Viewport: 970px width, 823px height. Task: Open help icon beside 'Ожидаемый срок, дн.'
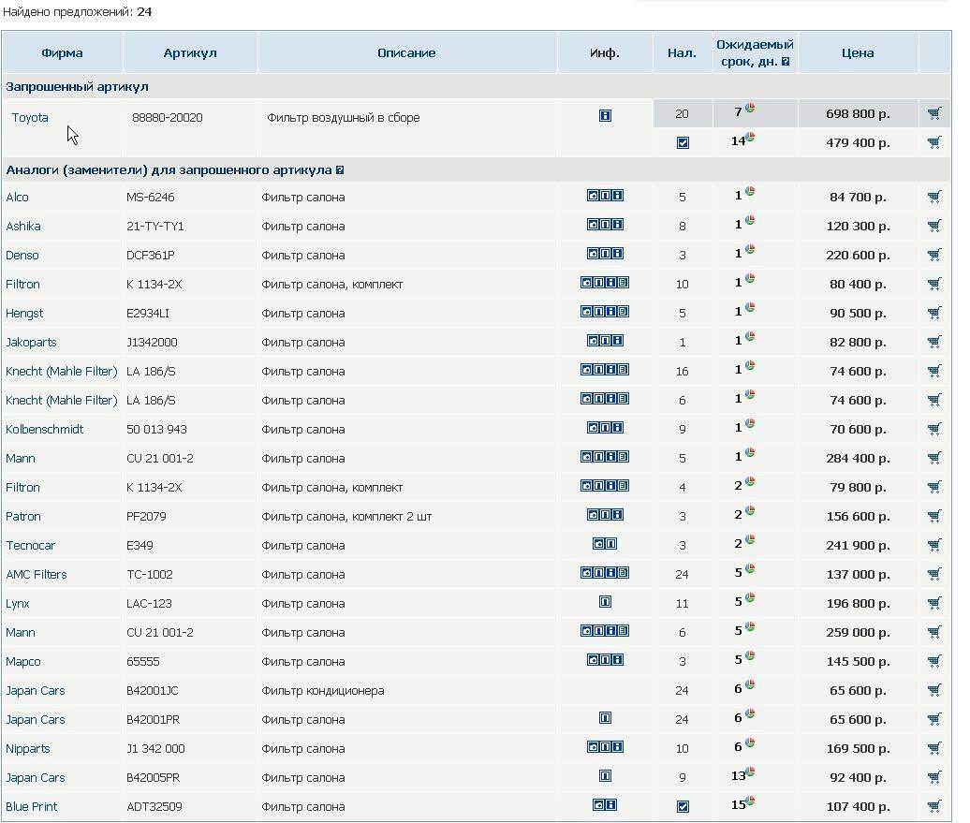point(786,62)
